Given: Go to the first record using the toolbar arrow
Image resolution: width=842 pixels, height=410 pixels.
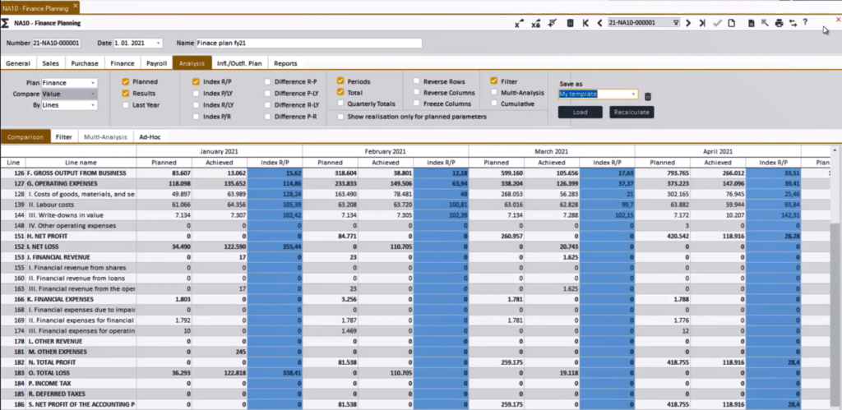Looking at the screenshot, I should (585, 23).
